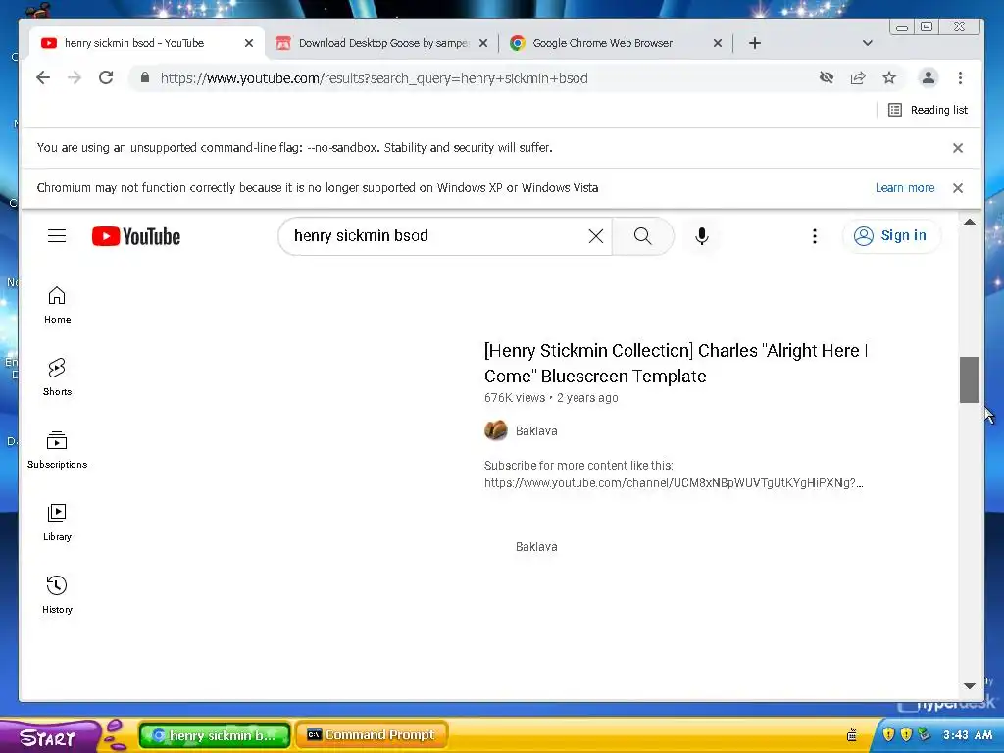Open History in the sidebar

click(x=57, y=595)
